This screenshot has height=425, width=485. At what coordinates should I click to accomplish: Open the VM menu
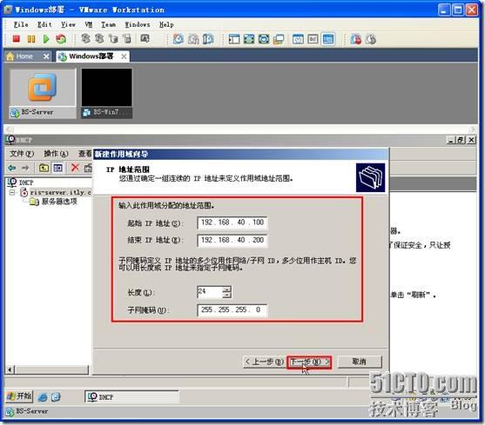click(89, 24)
